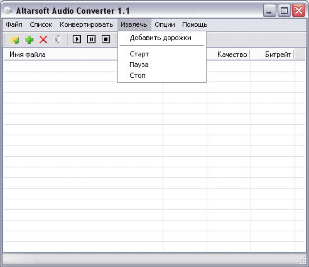Close the Извлечь menu by clicking its title
This screenshot has height=267, width=309.
click(134, 25)
